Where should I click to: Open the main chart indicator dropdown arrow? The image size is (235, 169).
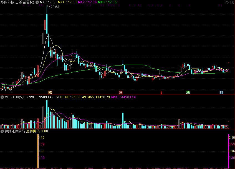coord(37,2)
